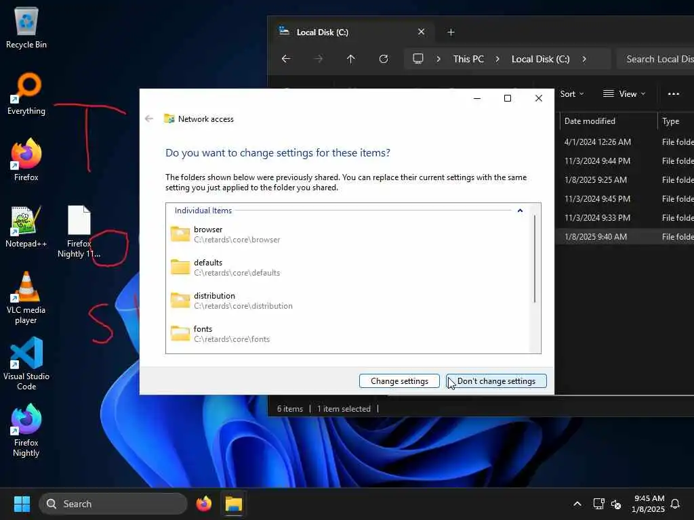
Task: Click This PC in the address breadcrumb
Action: coord(468,59)
